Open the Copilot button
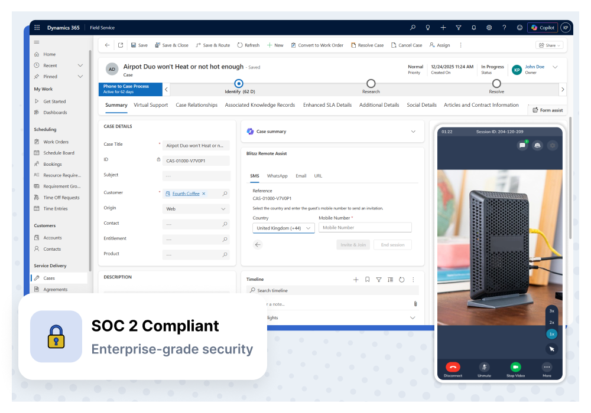The height and width of the screenshot is (413, 591). pyautogui.click(x=543, y=28)
